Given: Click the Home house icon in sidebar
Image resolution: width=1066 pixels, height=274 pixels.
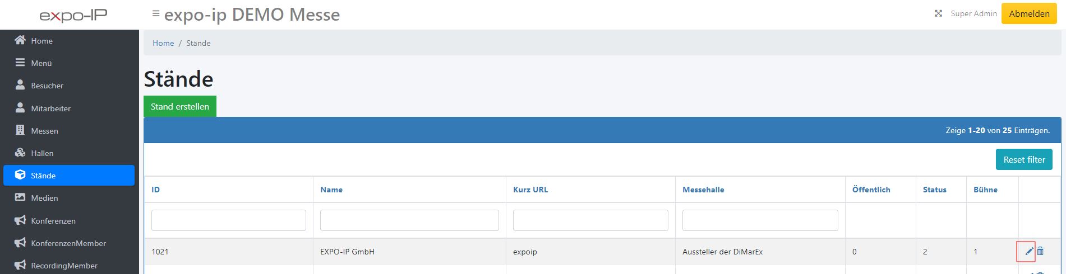Looking at the screenshot, I should pyautogui.click(x=20, y=40).
